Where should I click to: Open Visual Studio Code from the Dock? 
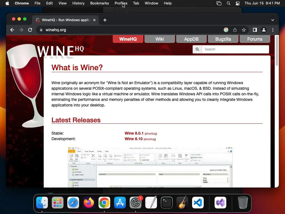198,203
